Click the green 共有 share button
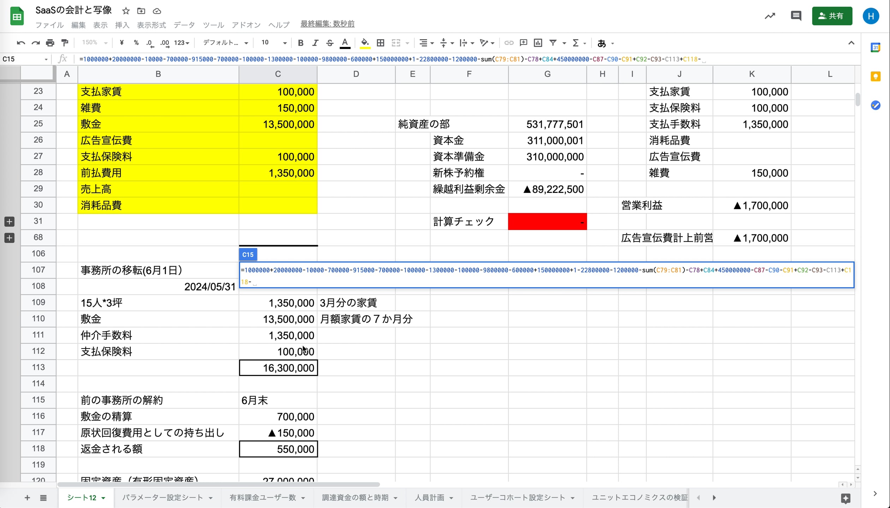 (x=832, y=16)
